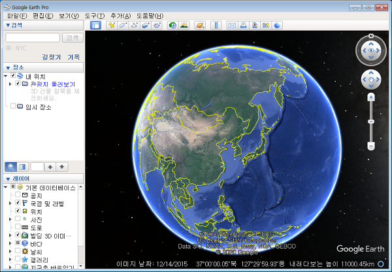Screen dimensions: 392x272
Task: Open the 보기(V) menu
Action: point(69,16)
